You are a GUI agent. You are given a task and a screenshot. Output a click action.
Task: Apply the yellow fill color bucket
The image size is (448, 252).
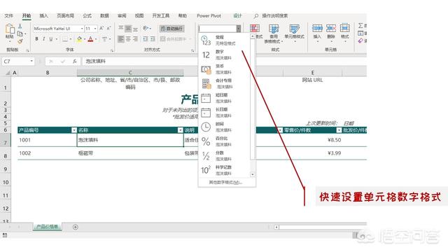pos(79,39)
